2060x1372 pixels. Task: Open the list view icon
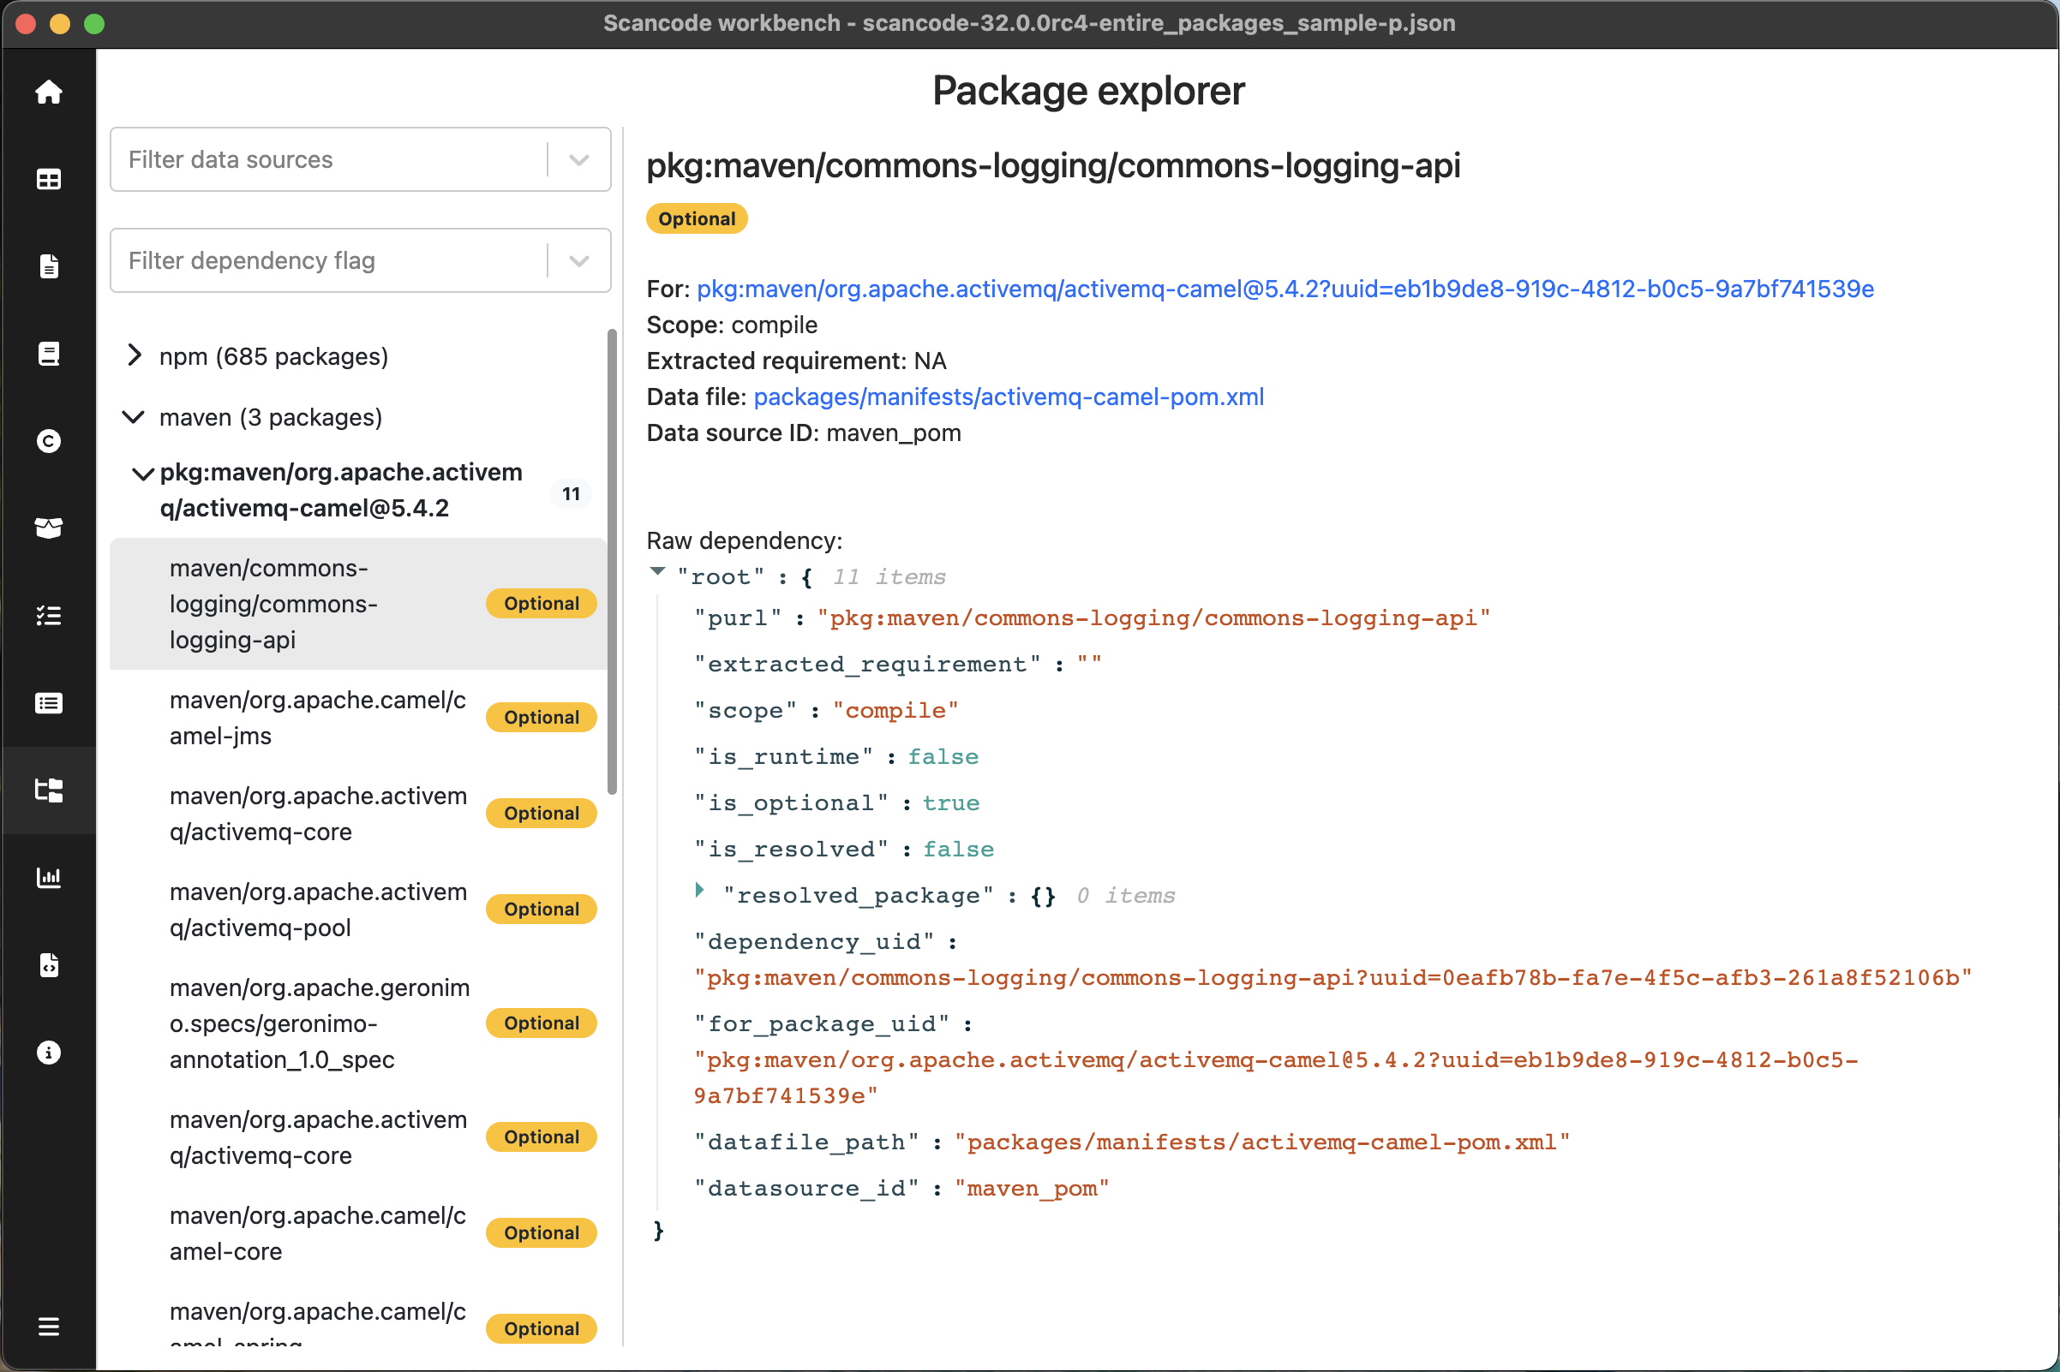pyautogui.click(x=49, y=703)
